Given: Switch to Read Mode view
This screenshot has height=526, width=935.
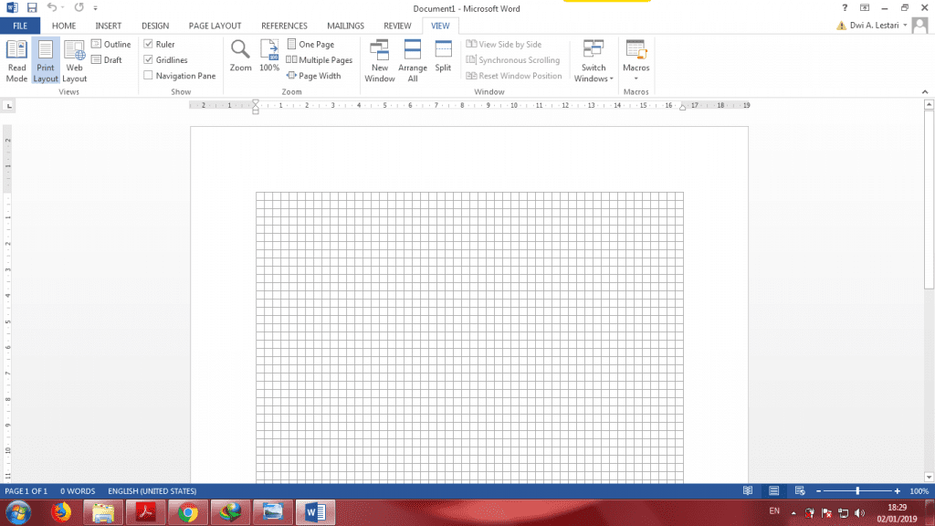Looking at the screenshot, I should pyautogui.click(x=16, y=60).
